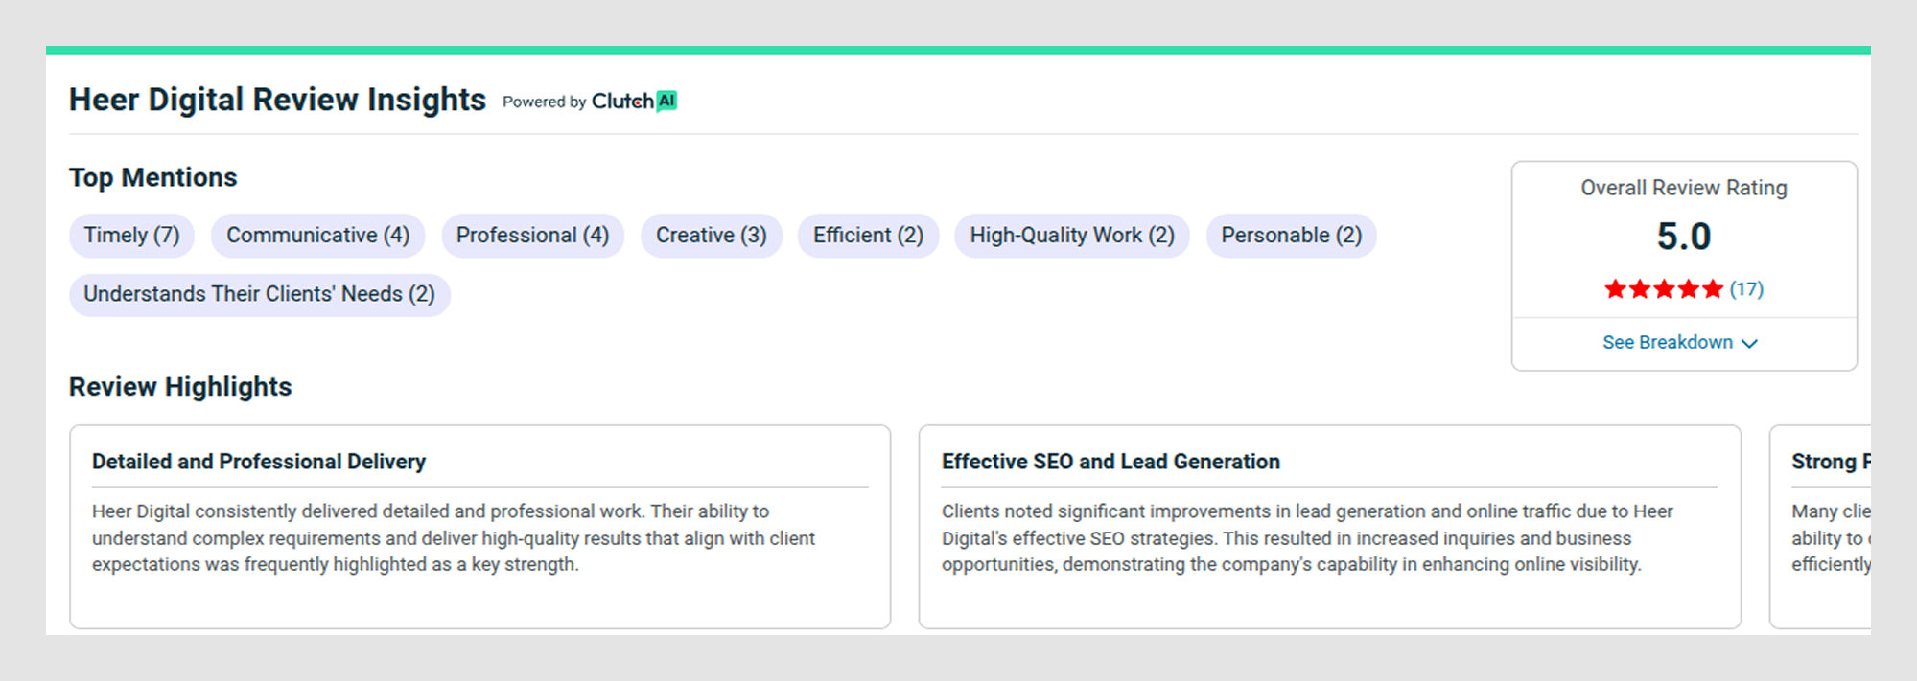Click the Effective SEO and Lead Generation title

1110,462
